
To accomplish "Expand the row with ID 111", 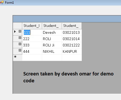I will [x=20, y=31].
